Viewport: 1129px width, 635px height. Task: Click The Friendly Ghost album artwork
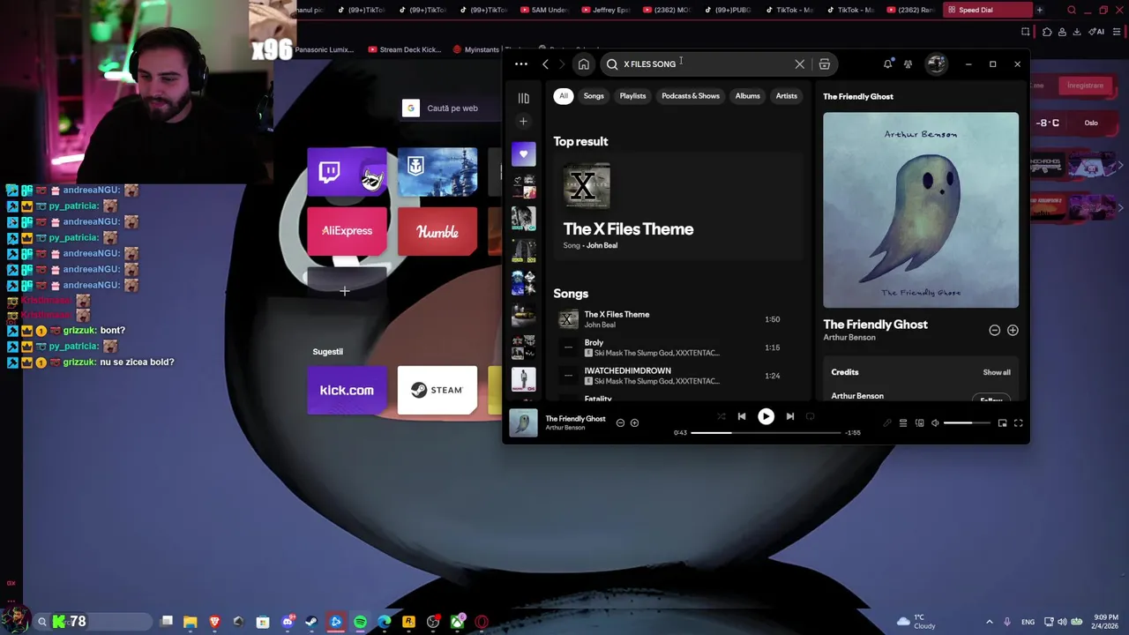[x=921, y=210]
